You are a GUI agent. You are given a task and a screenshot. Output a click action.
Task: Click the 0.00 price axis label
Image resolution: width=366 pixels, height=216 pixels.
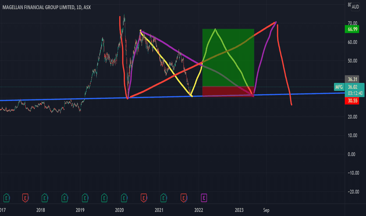(351, 154)
